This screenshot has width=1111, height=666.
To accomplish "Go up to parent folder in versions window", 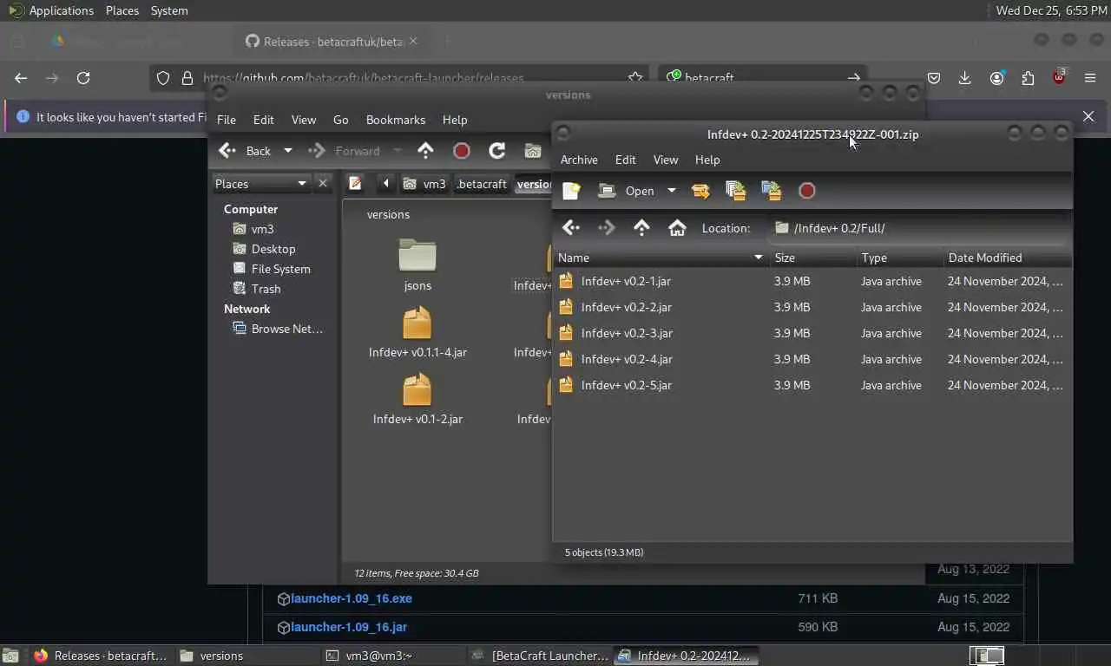I will pyautogui.click(x=425, y=151).
